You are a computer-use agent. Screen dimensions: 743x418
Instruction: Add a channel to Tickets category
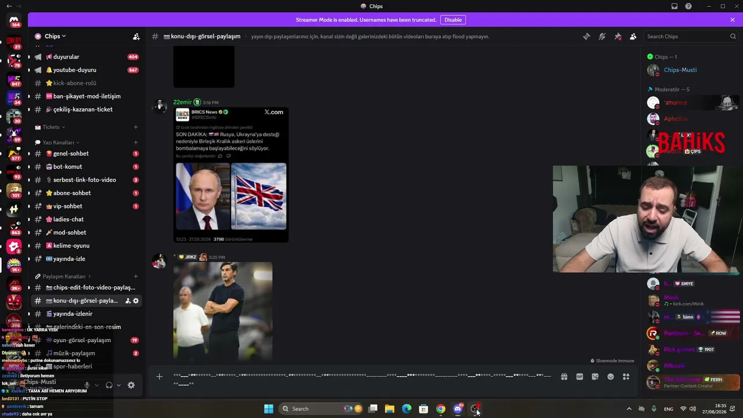(136, 127)
